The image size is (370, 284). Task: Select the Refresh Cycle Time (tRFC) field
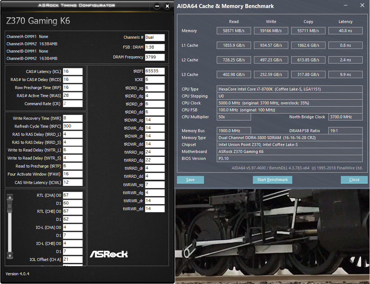pos(73,126)
